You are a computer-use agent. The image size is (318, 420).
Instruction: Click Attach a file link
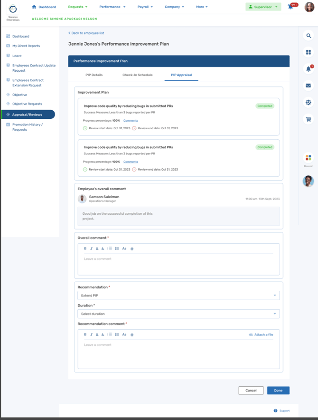point(261,335)
